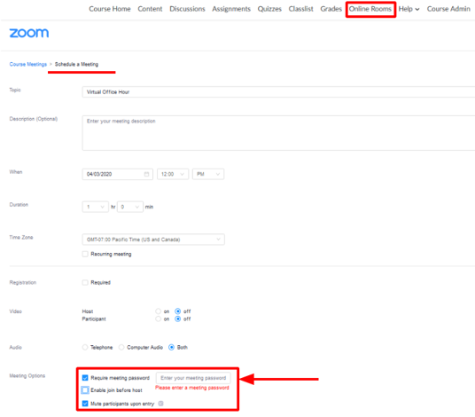Select Telephone audio option
Screen dimensions: 475x417
coord(85,347)
